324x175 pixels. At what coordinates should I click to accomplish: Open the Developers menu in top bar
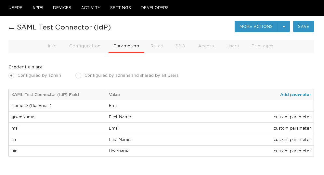tap(154, 8)
